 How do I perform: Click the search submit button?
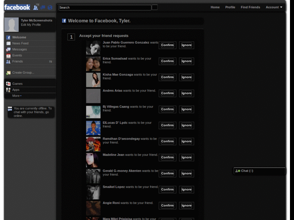point(155,7)
